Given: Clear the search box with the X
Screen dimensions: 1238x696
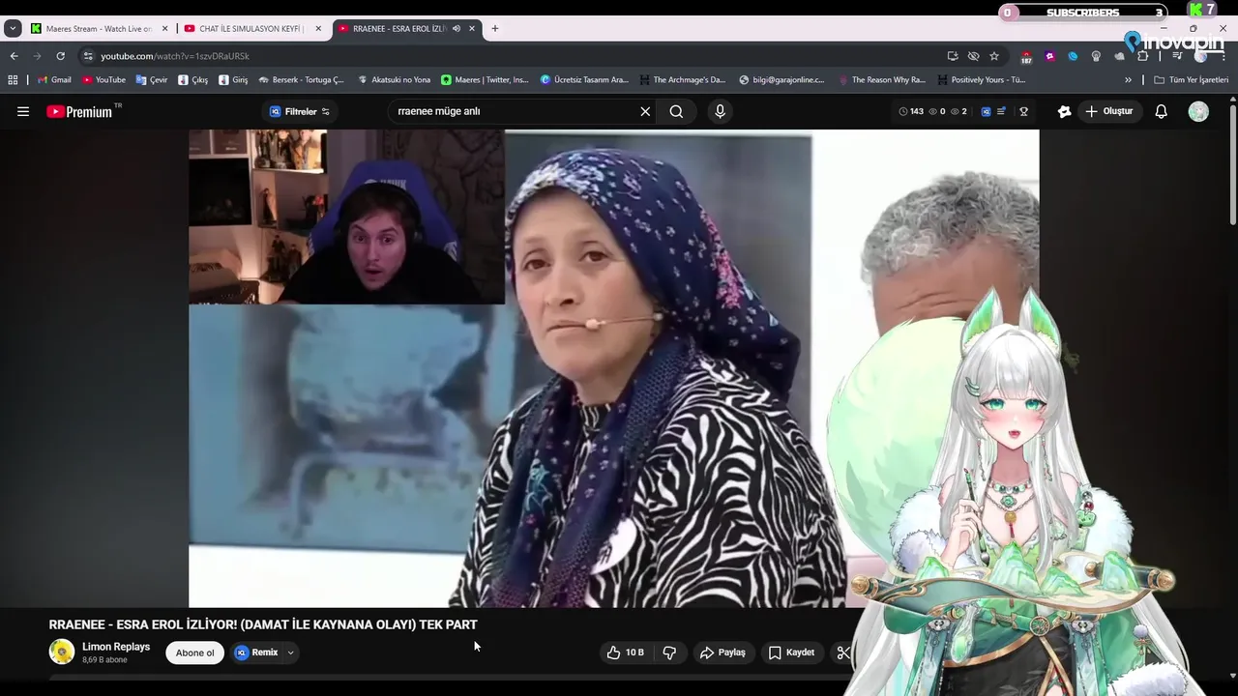Looking at the screenshot, I should [x=645, y=111].
